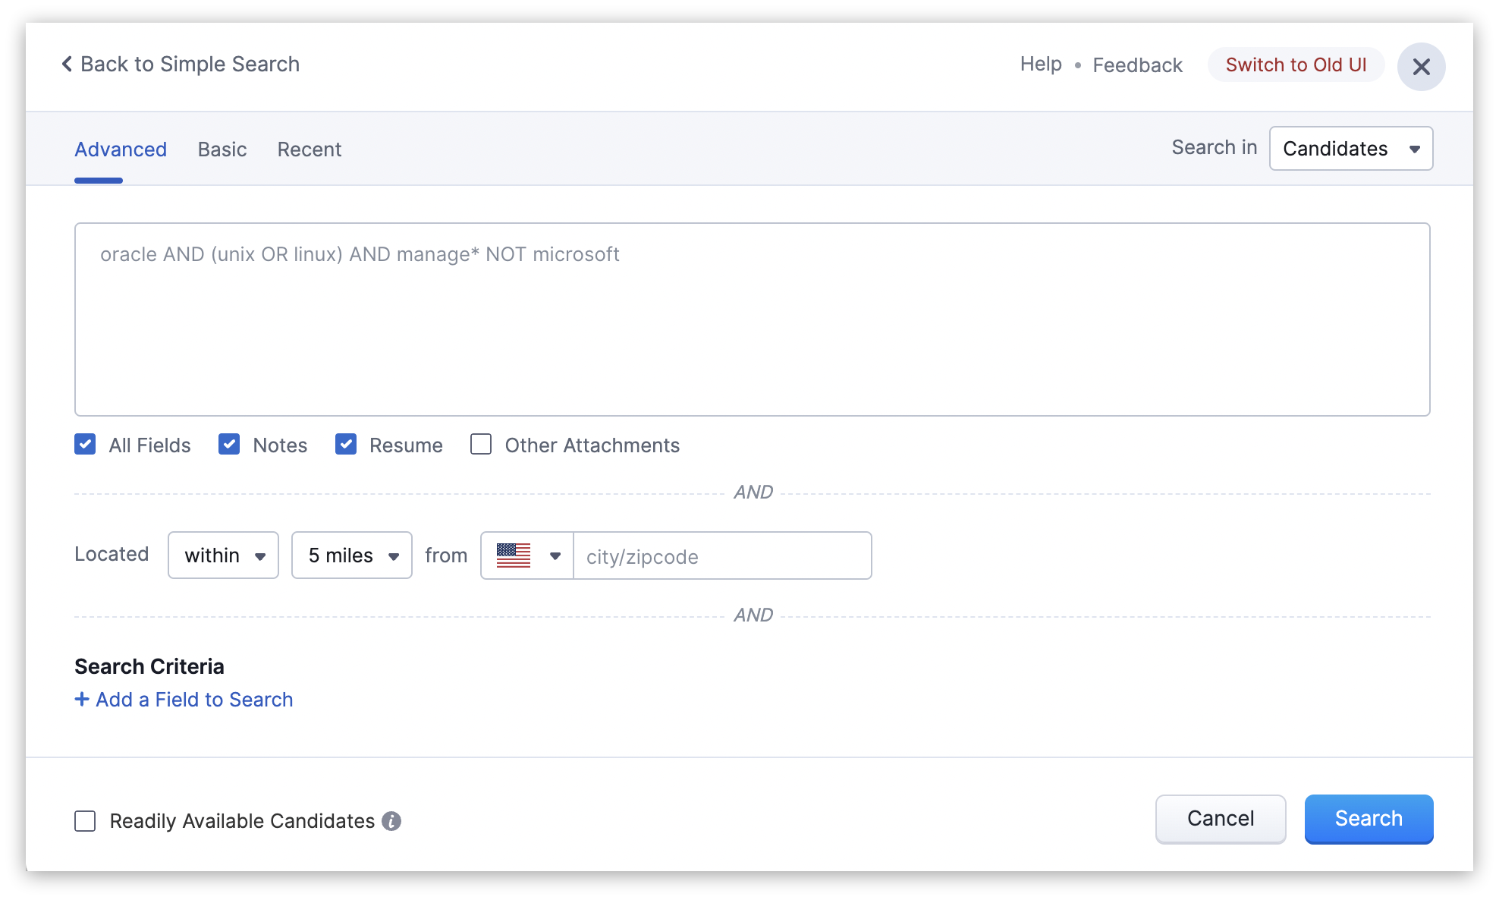
Task: Open the Feedback link
Action: [x=1137, y=65]
